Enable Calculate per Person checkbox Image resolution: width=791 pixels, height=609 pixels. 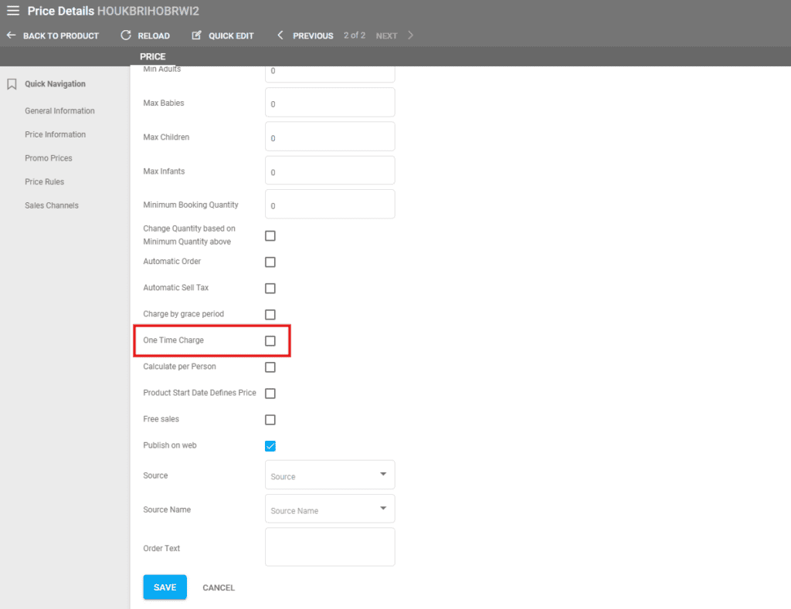click(270, 367)
